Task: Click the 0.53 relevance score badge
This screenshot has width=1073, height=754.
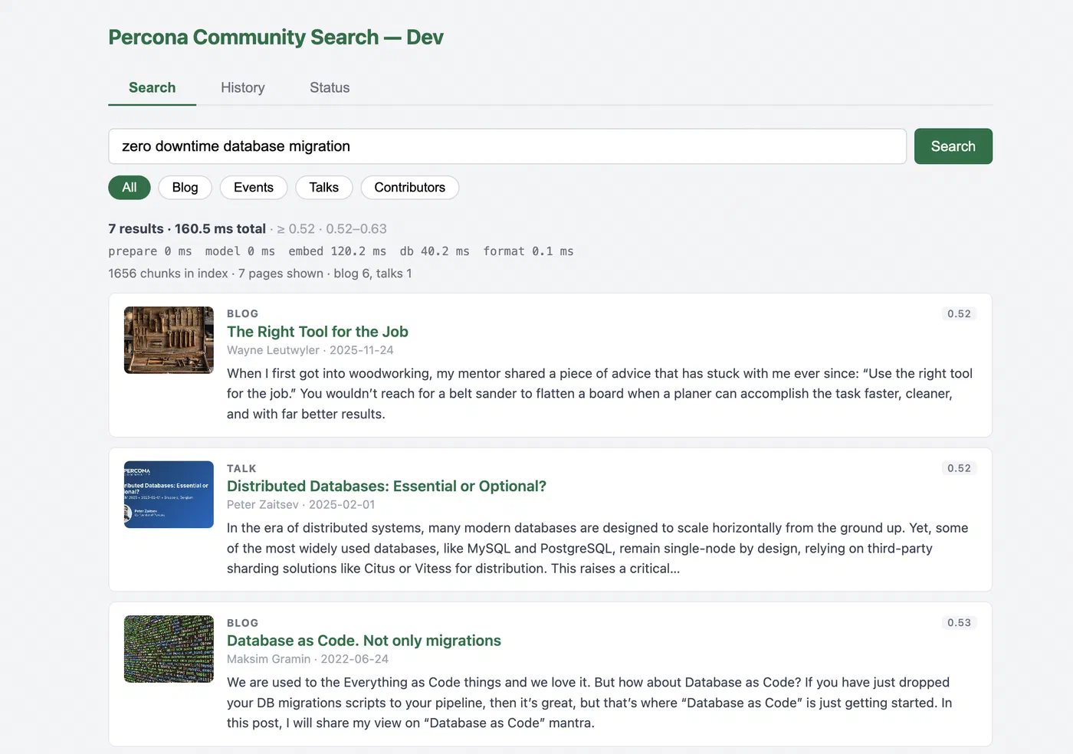Action: click(x=959, y=623)
